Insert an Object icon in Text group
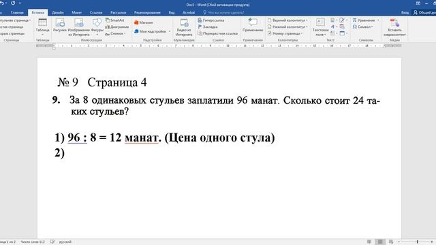436x245 pixels. tap(343, 33)
